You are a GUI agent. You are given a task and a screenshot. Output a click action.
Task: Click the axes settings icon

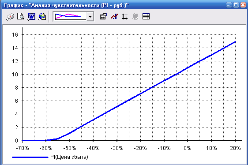tap(125, 16)
